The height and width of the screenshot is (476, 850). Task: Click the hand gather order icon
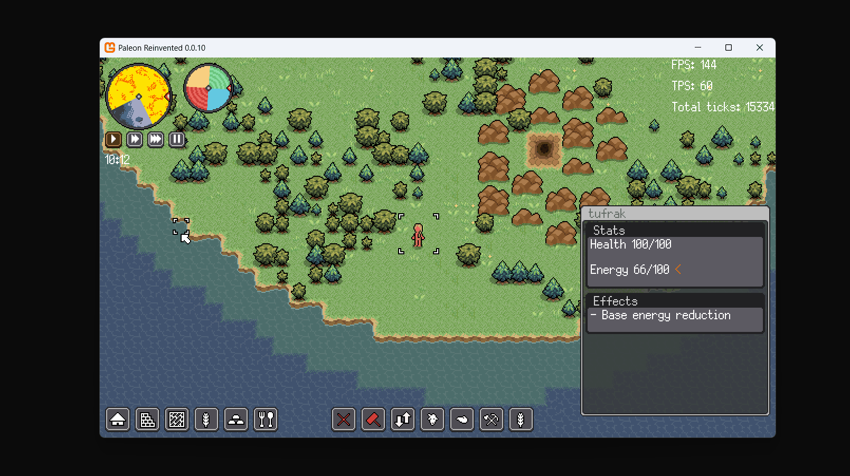[x=462, y=420]
